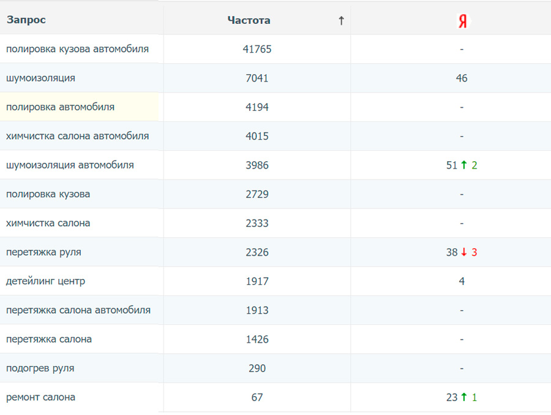Select query перетяжка салона автомобиля
Image resolution: width=551 pixels, height=415 pixels.
(78, 310)
